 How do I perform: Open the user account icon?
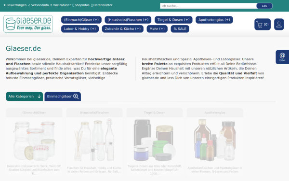[279, 24]
